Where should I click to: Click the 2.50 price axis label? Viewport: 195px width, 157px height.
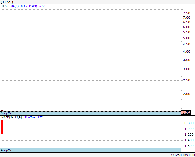[x=186, y=80]
